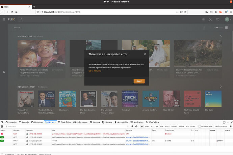
Task: Reload the page in Firefox
Action: [x=12, y=12]
